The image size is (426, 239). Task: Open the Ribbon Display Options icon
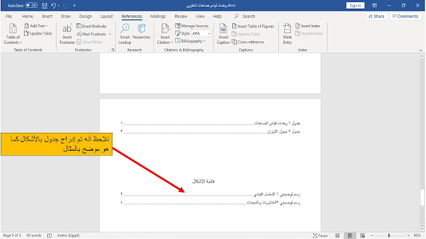[x=374, y=5]
